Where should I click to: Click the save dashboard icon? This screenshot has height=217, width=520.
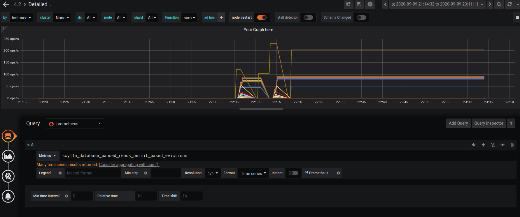click(359, 4)
